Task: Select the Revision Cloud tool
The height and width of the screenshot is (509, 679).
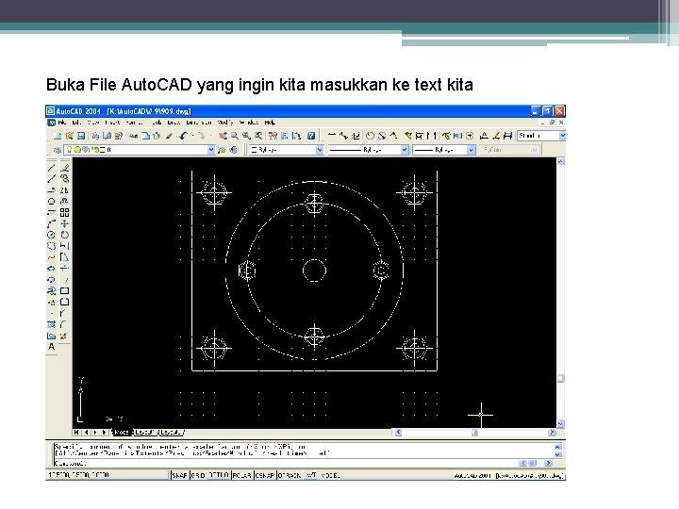Action: point(52,246)
